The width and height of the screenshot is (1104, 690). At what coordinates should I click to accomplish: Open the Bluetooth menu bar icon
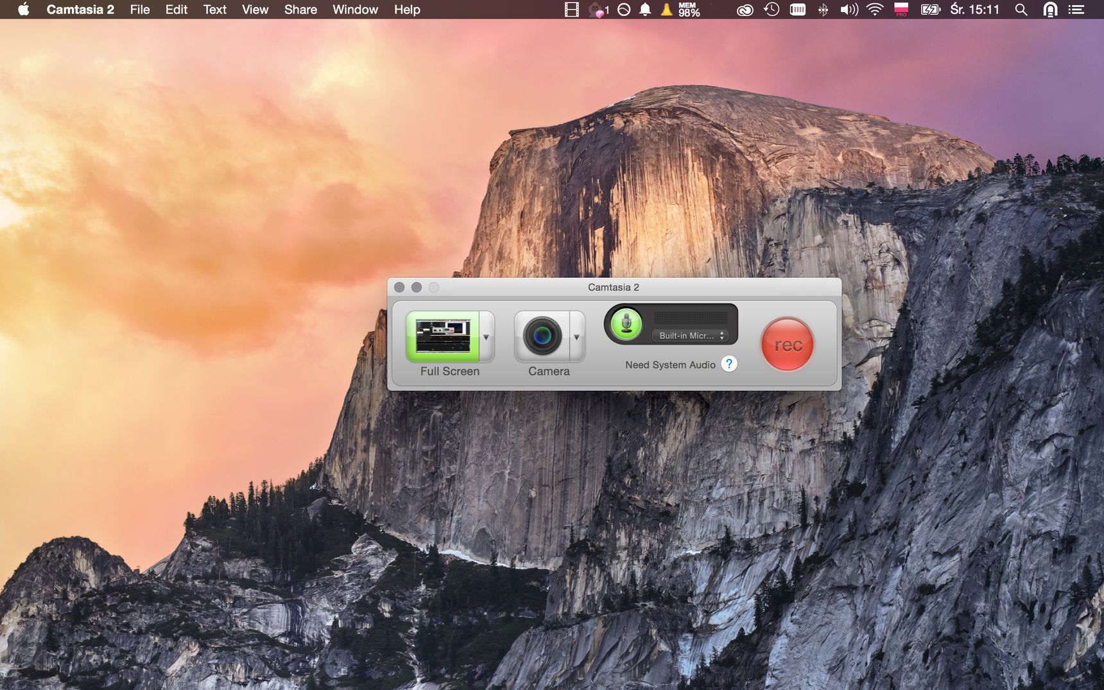point(823,10)
